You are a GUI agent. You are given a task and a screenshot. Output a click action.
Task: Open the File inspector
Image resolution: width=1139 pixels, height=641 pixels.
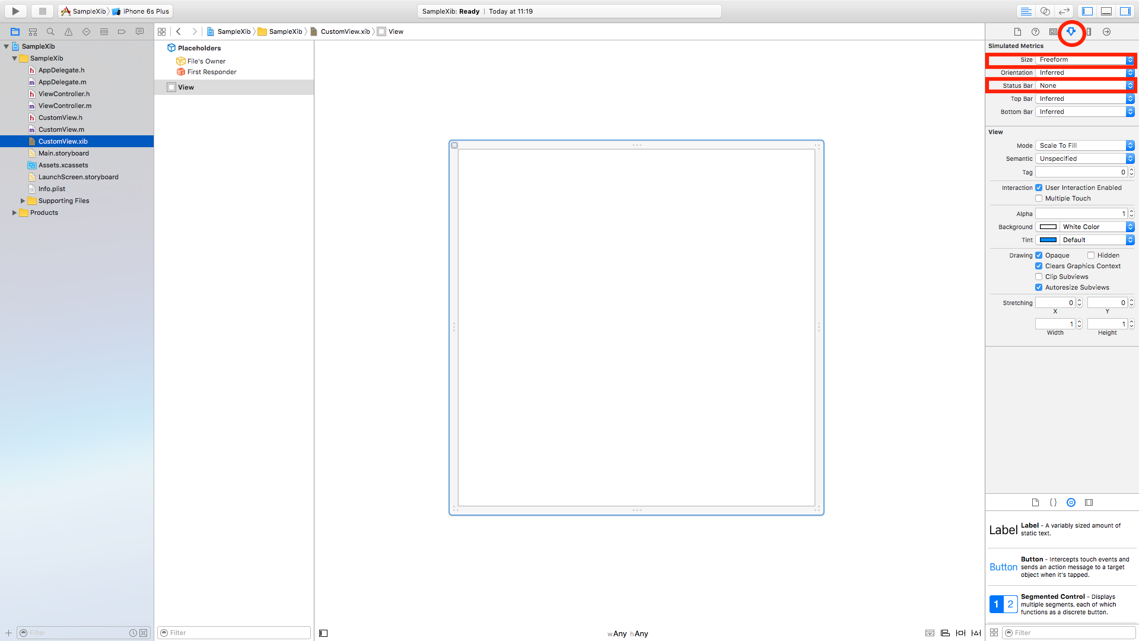(x=1018, y=31)
